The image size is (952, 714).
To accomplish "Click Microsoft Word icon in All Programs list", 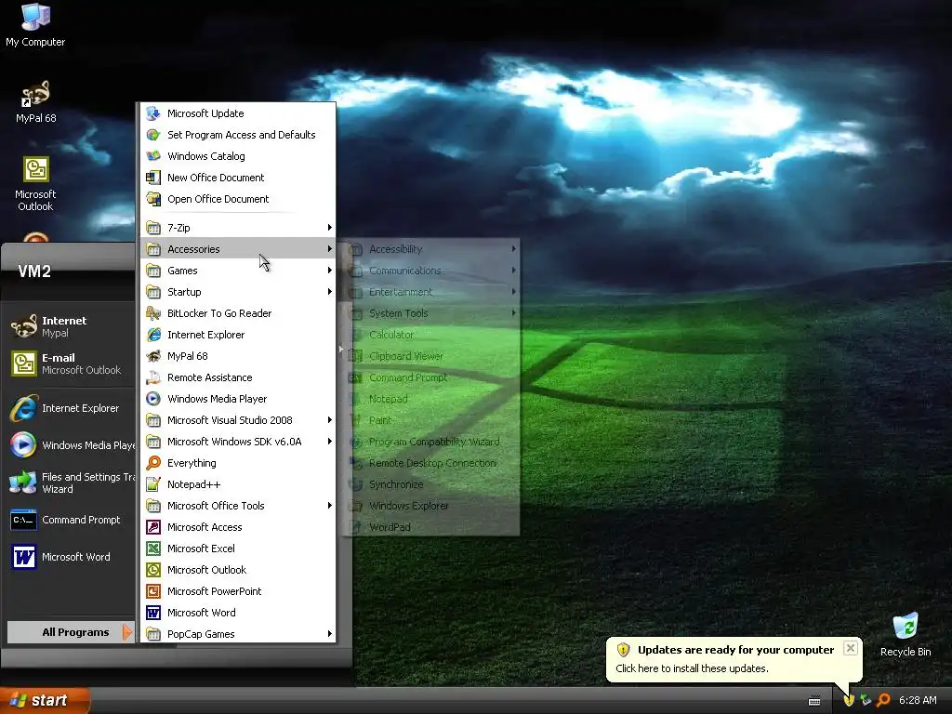I will click(x=153, y=613).
